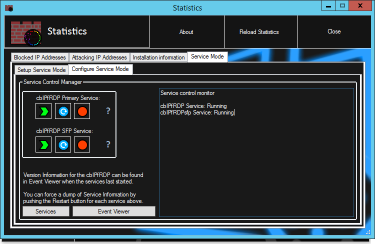
Task: Close the window with title bar X
Action: [x=360, y=5]
